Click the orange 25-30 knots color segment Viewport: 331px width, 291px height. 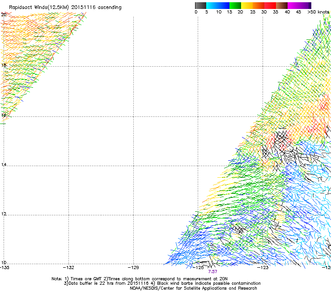[x=259, y=5]
